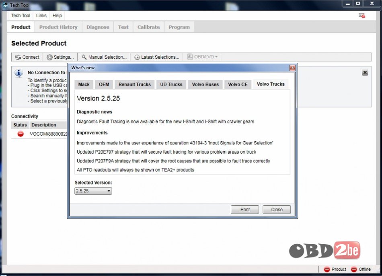Click the 'Improvements' heading
This screenshot has width=382, height=276.
click(x=92, y=133)
